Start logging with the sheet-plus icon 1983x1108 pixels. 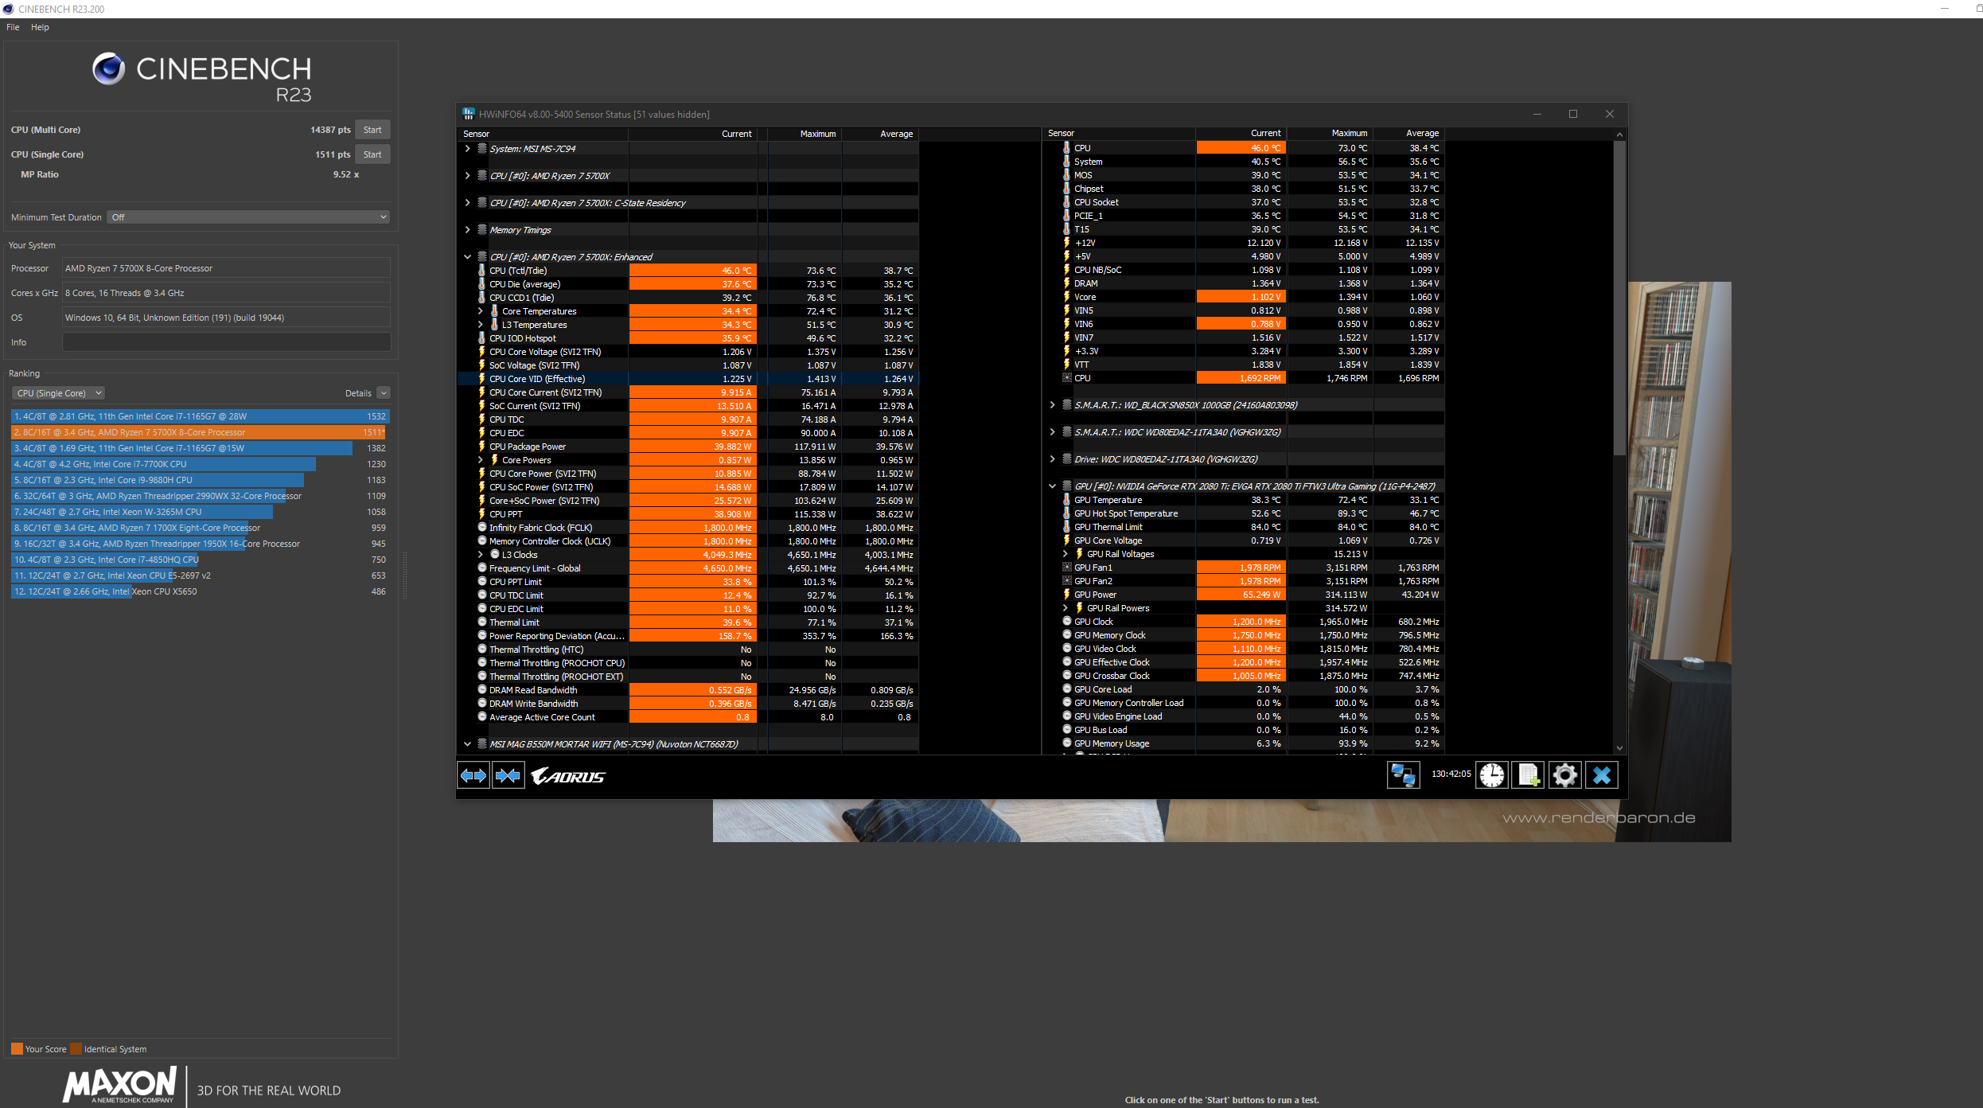1529,774
